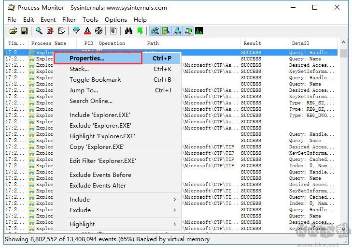Click the scrollbar up arrow
The image size is (352, 248).
click(343, 42)
